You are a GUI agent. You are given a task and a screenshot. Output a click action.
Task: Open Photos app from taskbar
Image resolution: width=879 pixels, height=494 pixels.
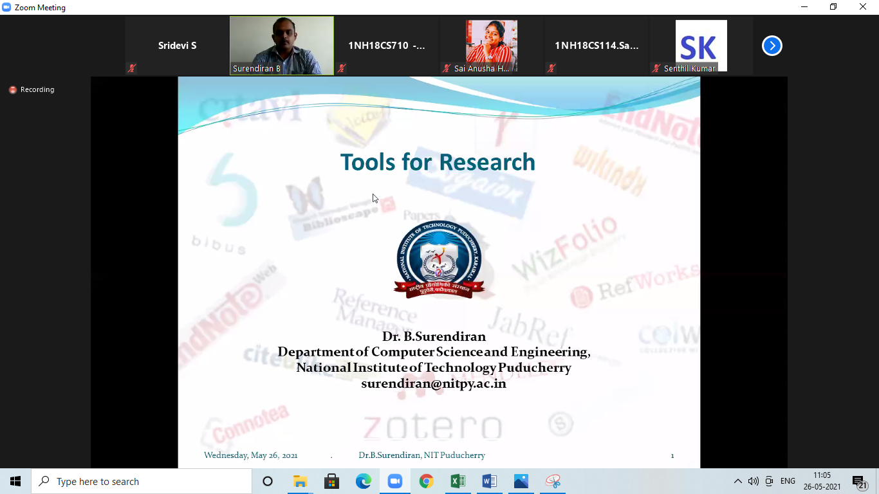521,481
